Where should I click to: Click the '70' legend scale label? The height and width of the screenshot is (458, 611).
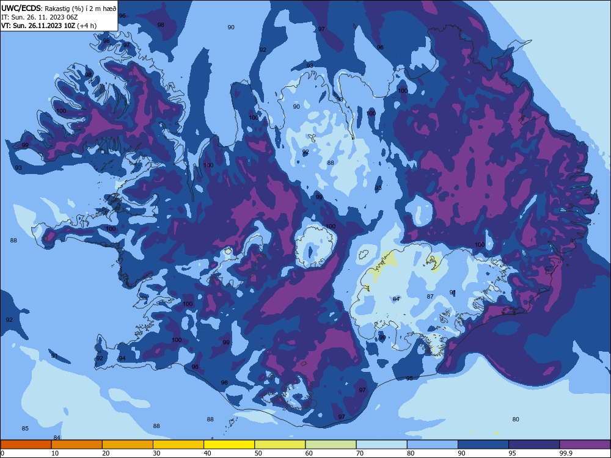(x=360, y=453)
